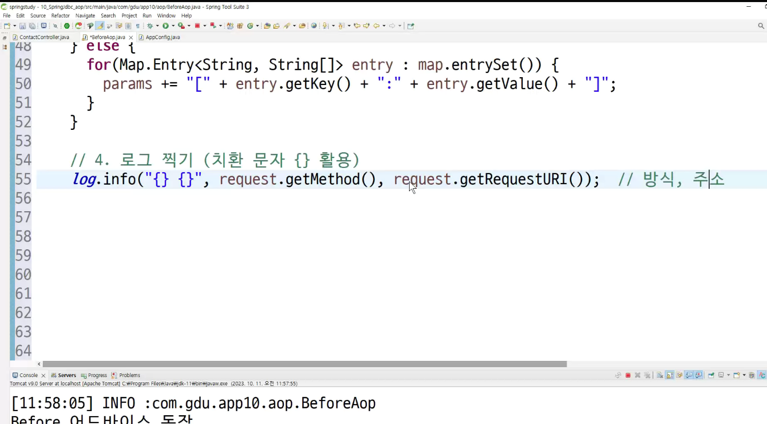
Task: Open the Project menu
Action: (129, 16)
